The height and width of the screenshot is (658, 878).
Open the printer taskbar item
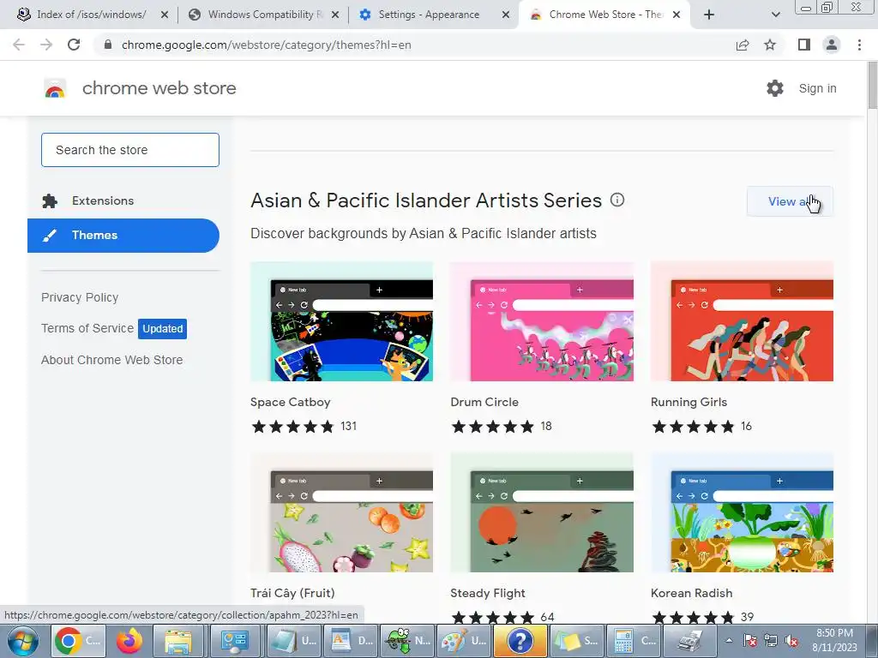pyautogui.click(x=689, y=641)
